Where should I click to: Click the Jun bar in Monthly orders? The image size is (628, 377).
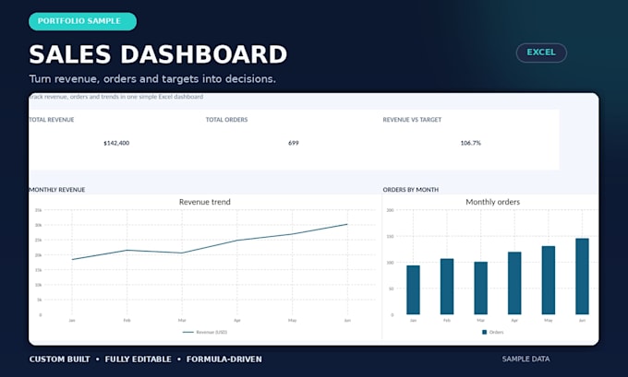[x=583, y=277]
